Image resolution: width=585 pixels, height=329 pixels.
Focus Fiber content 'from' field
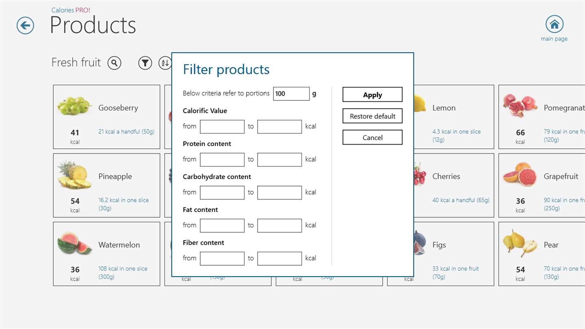[x=222, y=258]
